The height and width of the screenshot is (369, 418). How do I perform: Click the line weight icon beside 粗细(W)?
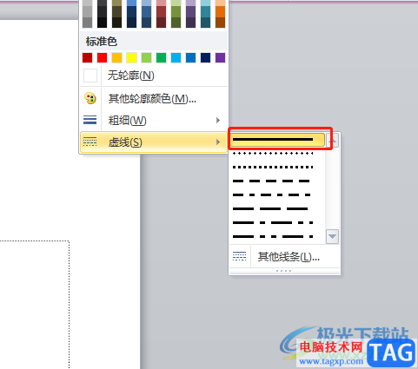click(x=90, y=120)
